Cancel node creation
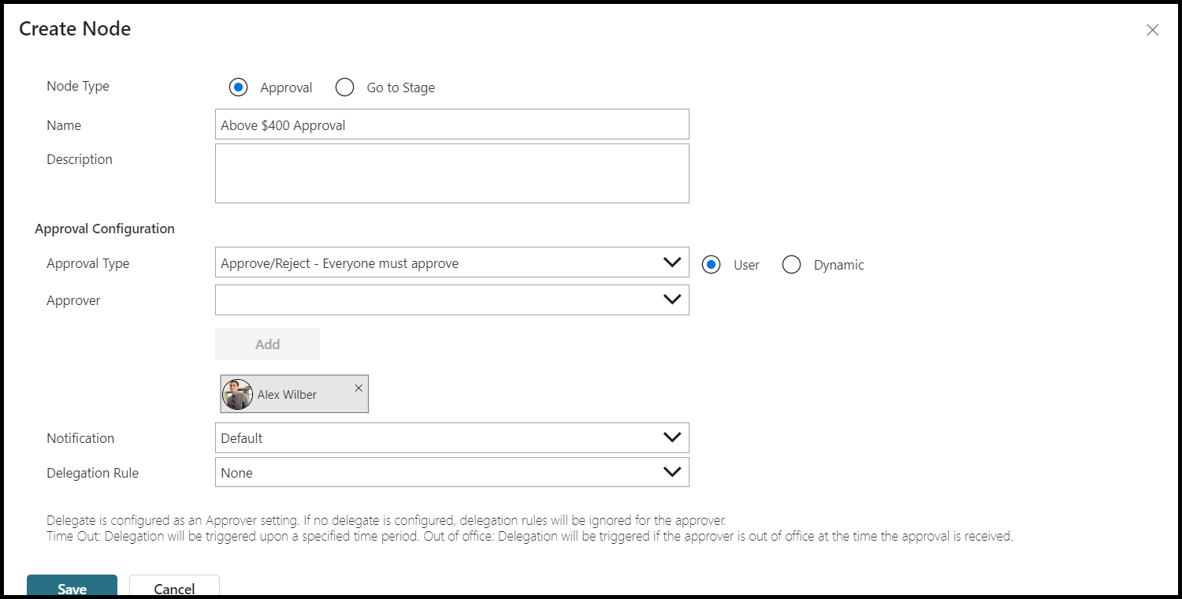The height and width of the screenshot is (599, 1182). [x=174, y=588]
